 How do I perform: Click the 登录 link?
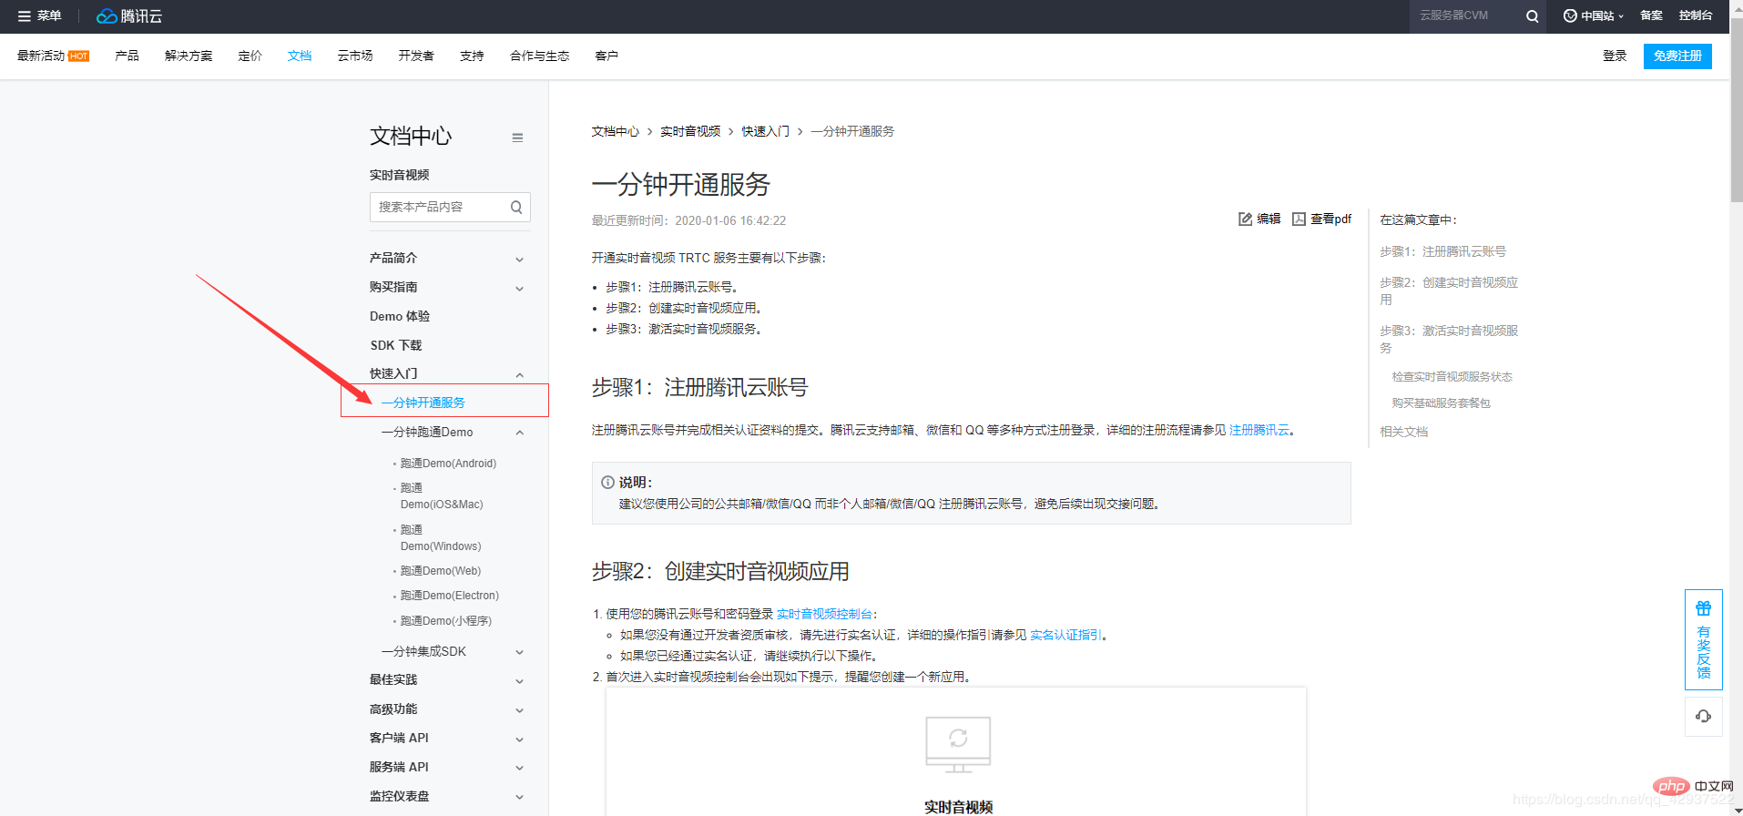point(1615,56)
